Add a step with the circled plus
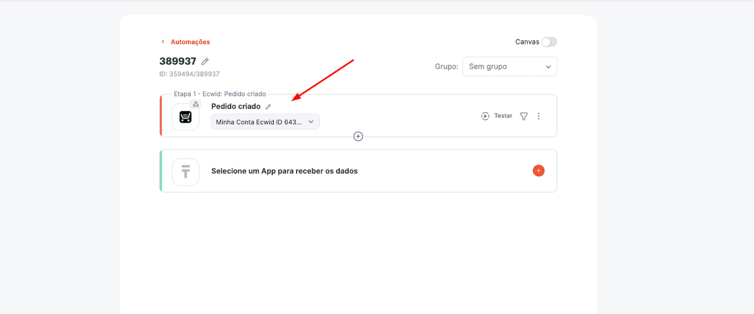This screenshot has height=314, width=754. [358, 136]
